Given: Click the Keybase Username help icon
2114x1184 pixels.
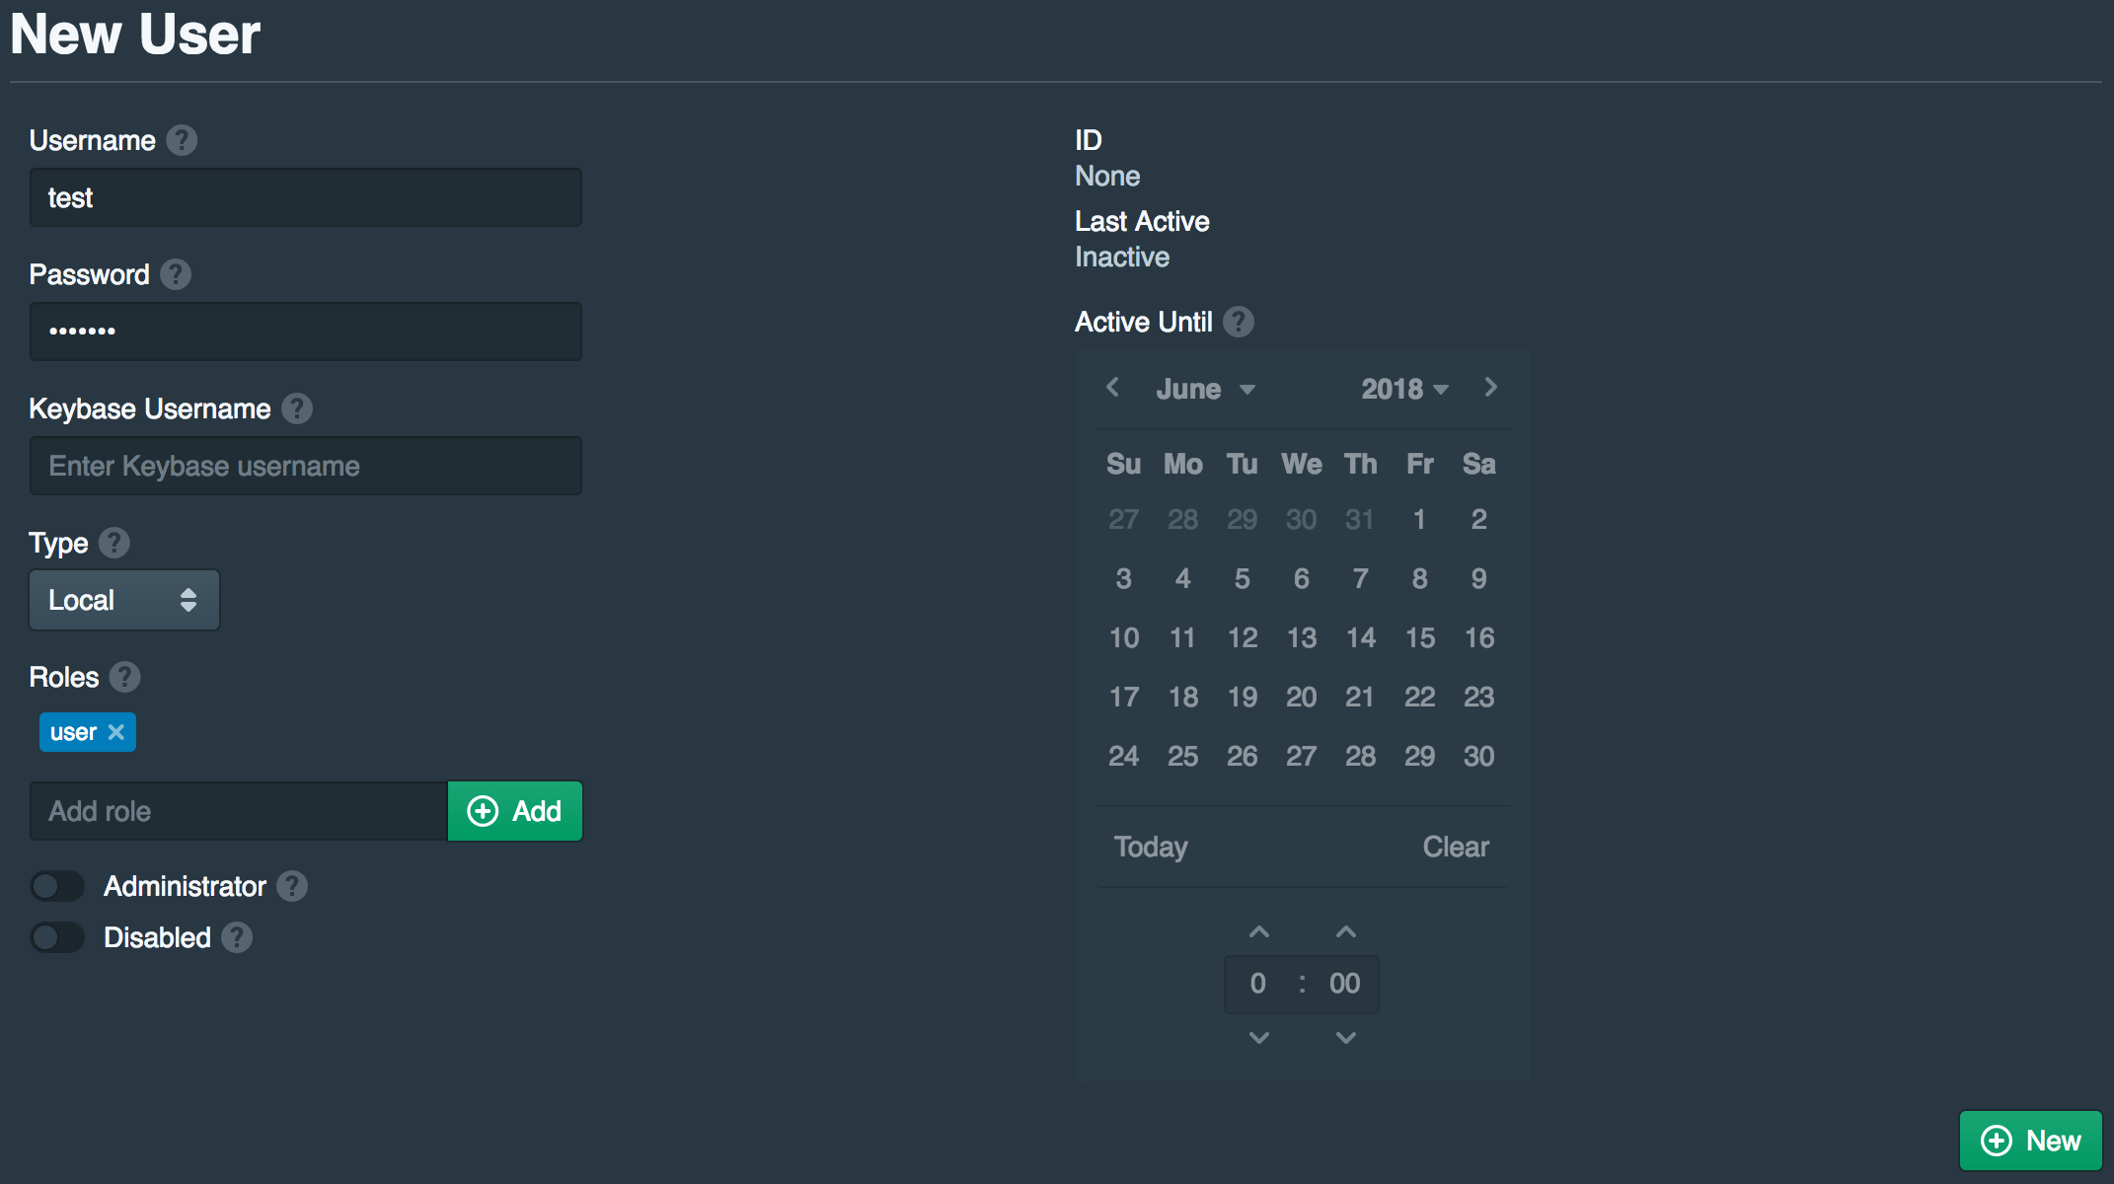Looking at the screenshot, I should pyautogui.click(x=297, y=408).
